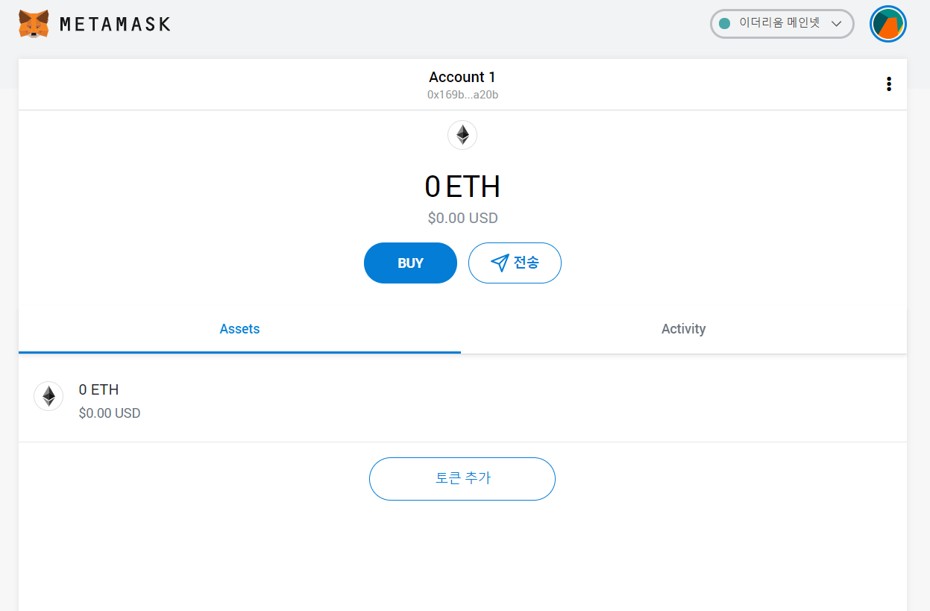930x611 pixels.
Task: Click the 전송 send button
Action: [x=515, y=263]
